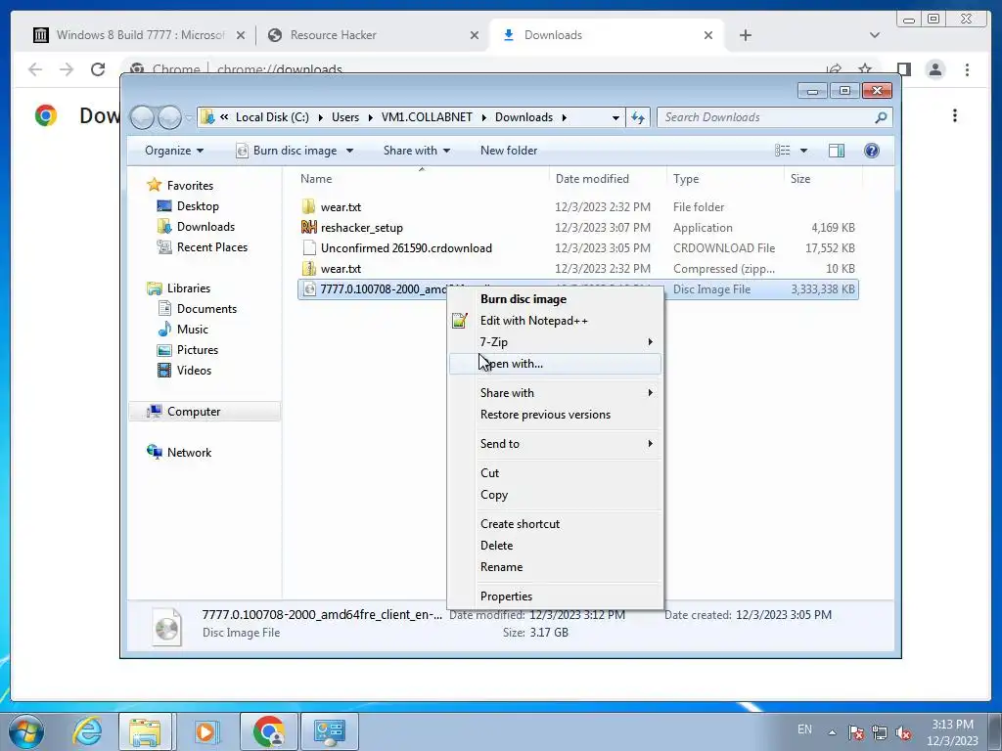Open the Music library
The image size is (1002, 751).
pyautogui.click(x=192, y=329)
